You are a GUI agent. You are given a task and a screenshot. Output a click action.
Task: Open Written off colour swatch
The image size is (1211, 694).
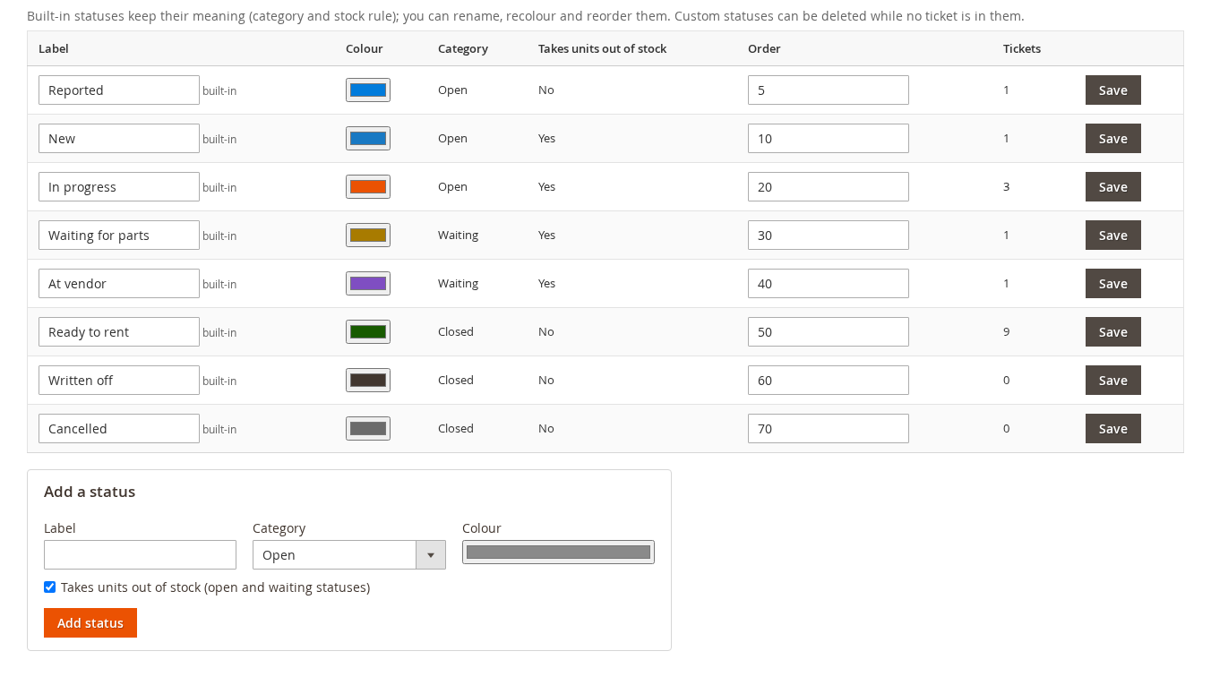tap(368, 381)
